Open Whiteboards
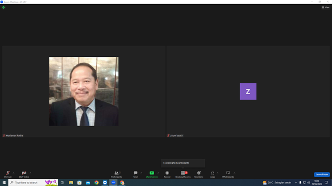 click(228, 174)
